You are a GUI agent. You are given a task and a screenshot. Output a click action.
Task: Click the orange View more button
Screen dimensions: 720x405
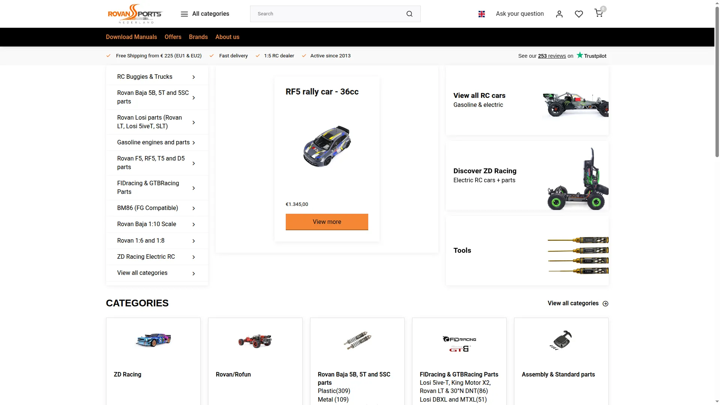click(x=327, y=222)
